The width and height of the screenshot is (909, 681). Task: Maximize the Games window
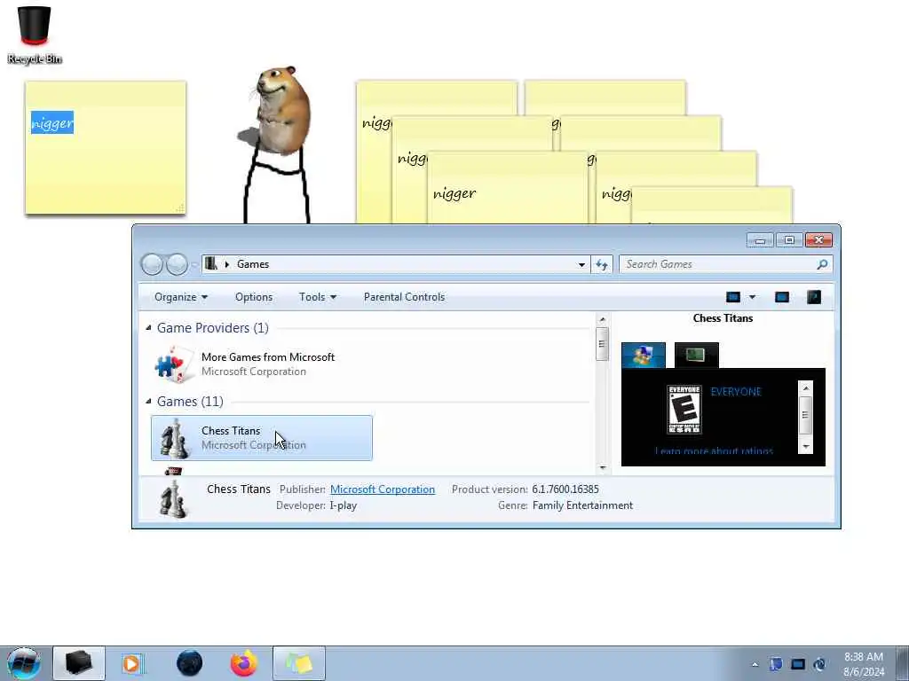(x=789, y=239)
